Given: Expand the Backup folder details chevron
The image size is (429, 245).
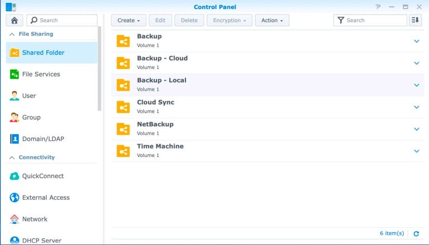Looking at the screenshot, I should coord(416,41).
